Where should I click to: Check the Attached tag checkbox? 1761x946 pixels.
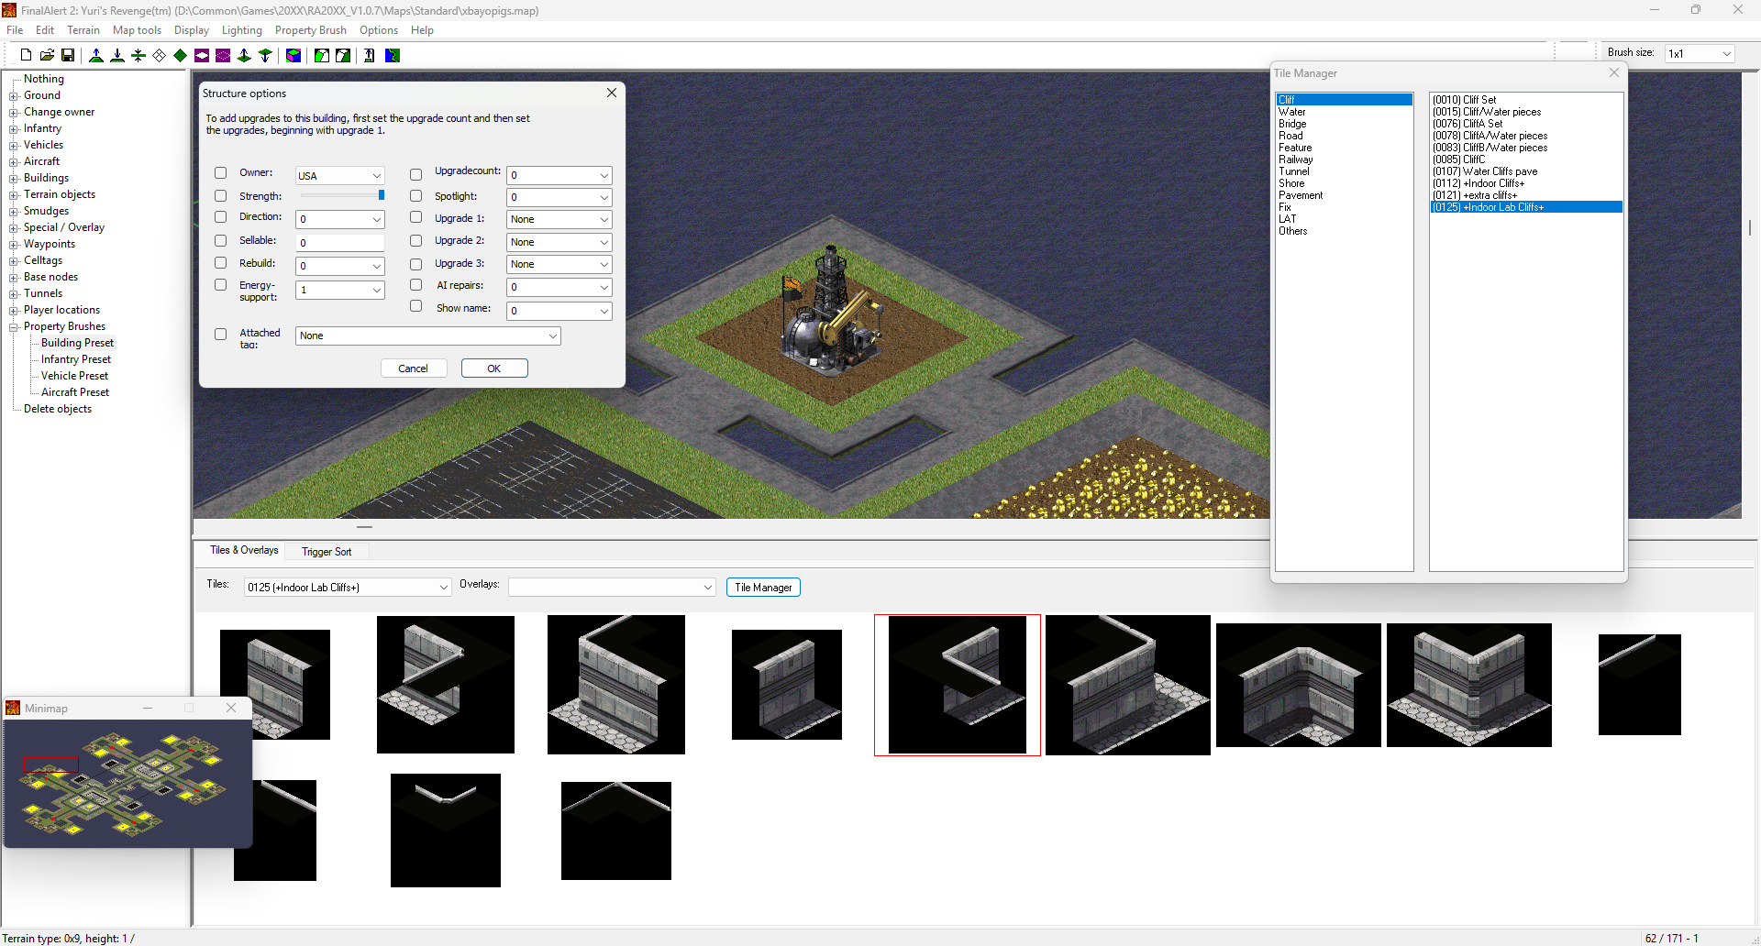[221, 334]
